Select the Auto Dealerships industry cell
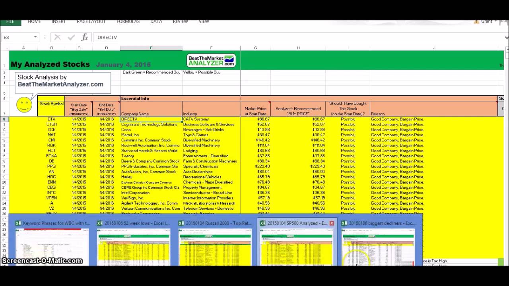The width and height of the screenshot is (509, 286). (x=211, y=172)
